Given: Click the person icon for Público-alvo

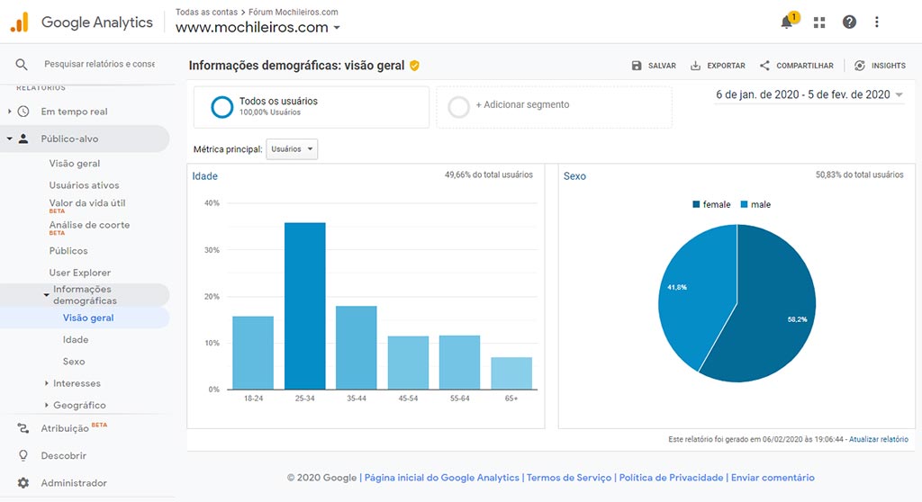Looking at the screenshot, I should tap(23, 139).
